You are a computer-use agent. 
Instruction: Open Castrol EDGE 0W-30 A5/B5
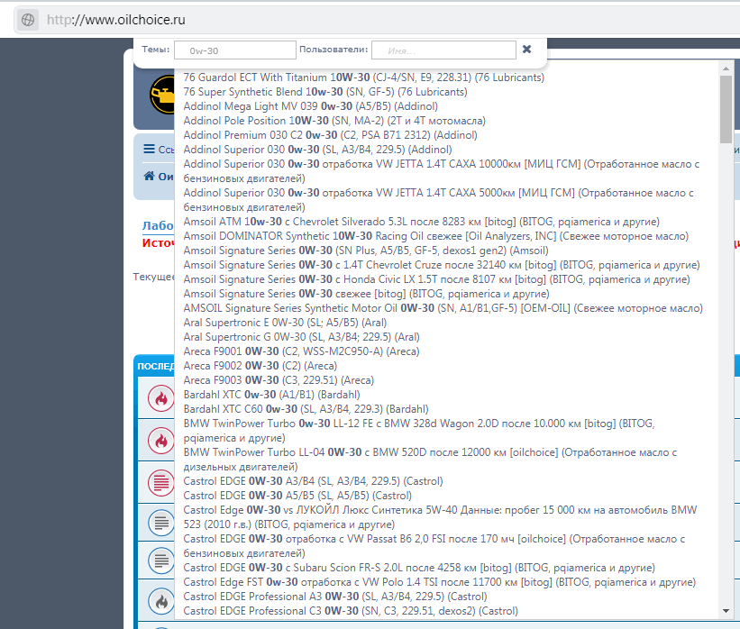(297, 496)
